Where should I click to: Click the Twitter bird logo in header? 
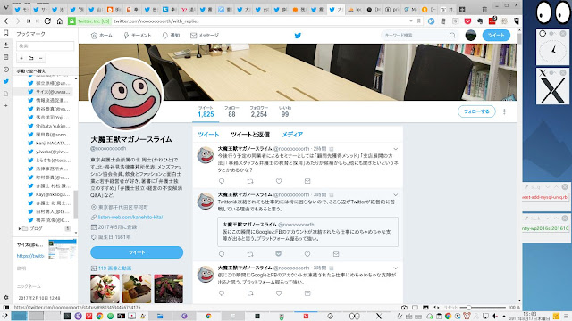tap(298, 36)
